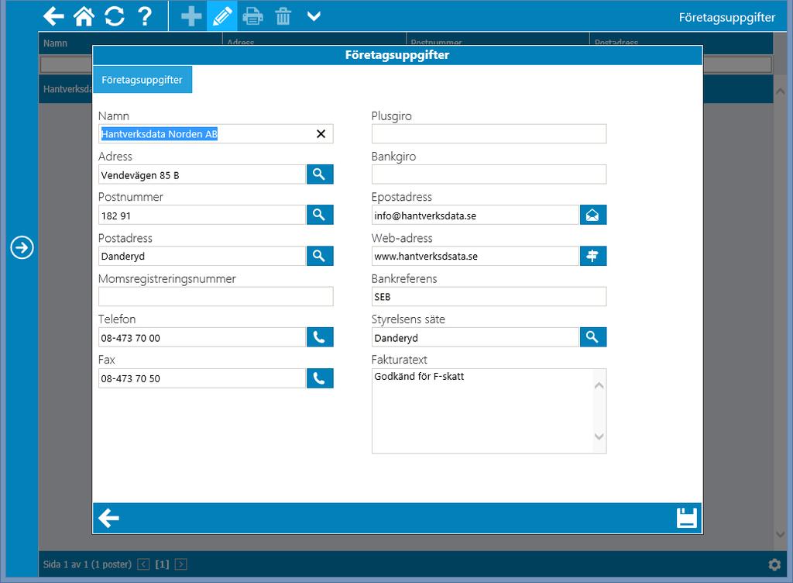The height and width of the screenshot is (583, 793).
Task: Select page [1] in the pager
Action: (162, 564)
